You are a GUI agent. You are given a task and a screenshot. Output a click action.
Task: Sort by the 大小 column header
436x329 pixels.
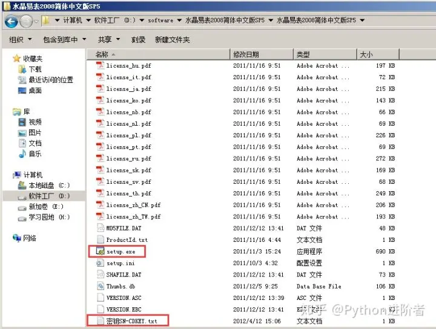pos(378,54)
